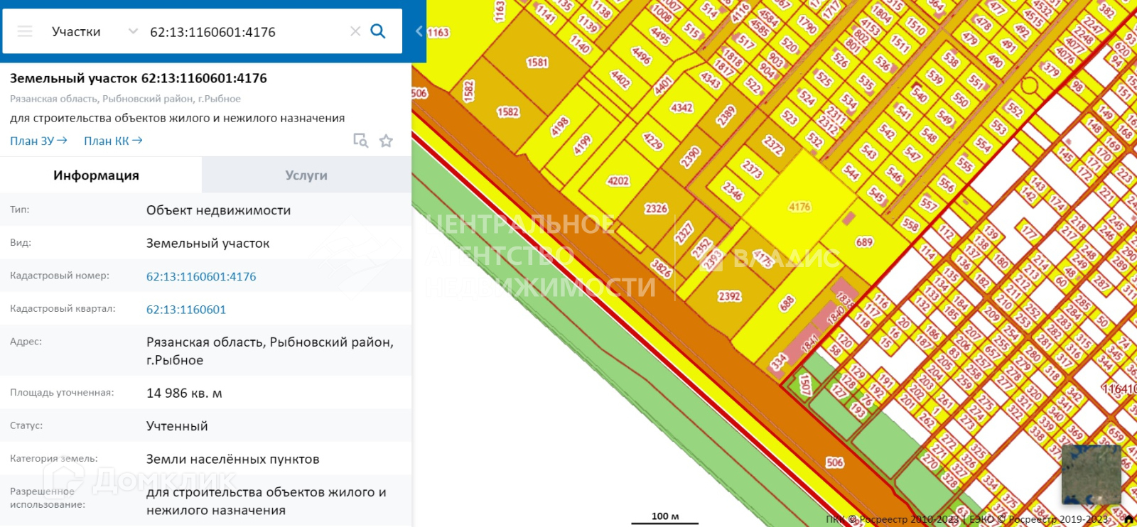Open cadastral quarter 62:13:1160601 link
1137x527 pixels.
(186, 310)
